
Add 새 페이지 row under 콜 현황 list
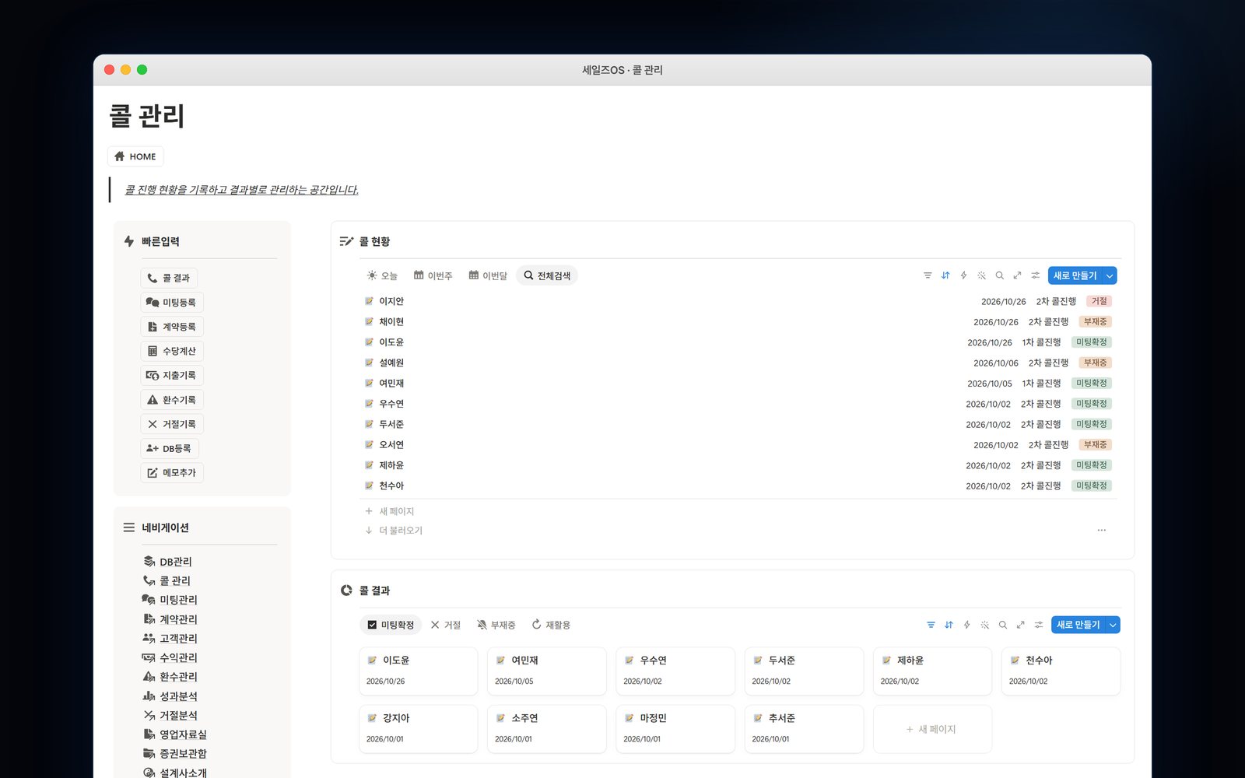click(x=390, y=511)
